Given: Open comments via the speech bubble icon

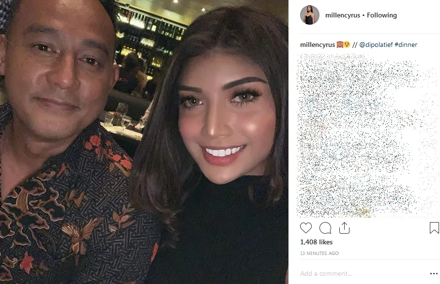Looking at the screenshot, I should pos(325,228).
